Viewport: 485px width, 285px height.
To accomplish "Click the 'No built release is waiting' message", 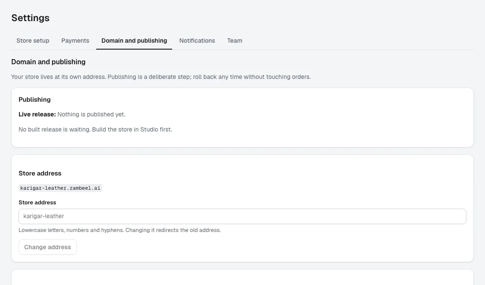I will pyautogui.click(x=95, y=129).
